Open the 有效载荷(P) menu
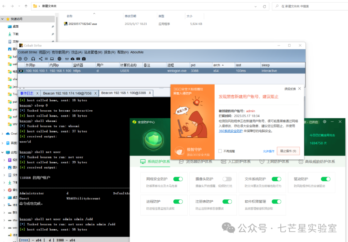Image resolution: width=348 pixels, height=242 pixels. click(61, 52)
